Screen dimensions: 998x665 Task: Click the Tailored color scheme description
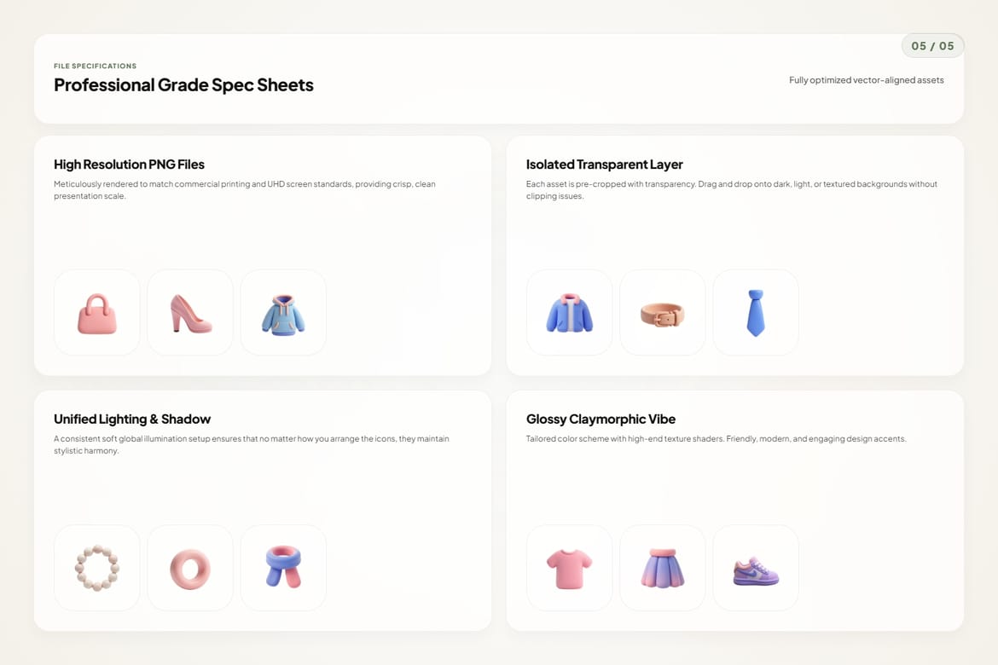point(716,438)
